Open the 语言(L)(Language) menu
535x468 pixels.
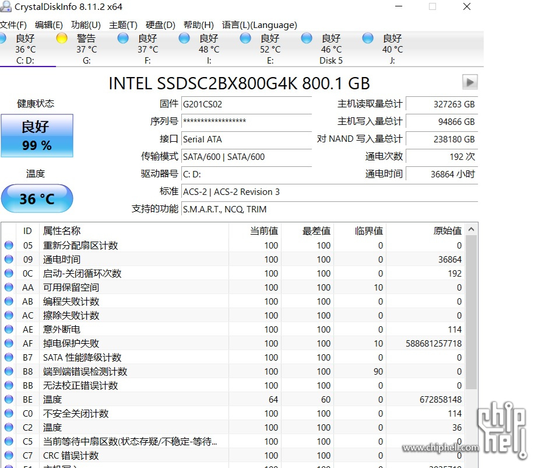coord(259,25)
